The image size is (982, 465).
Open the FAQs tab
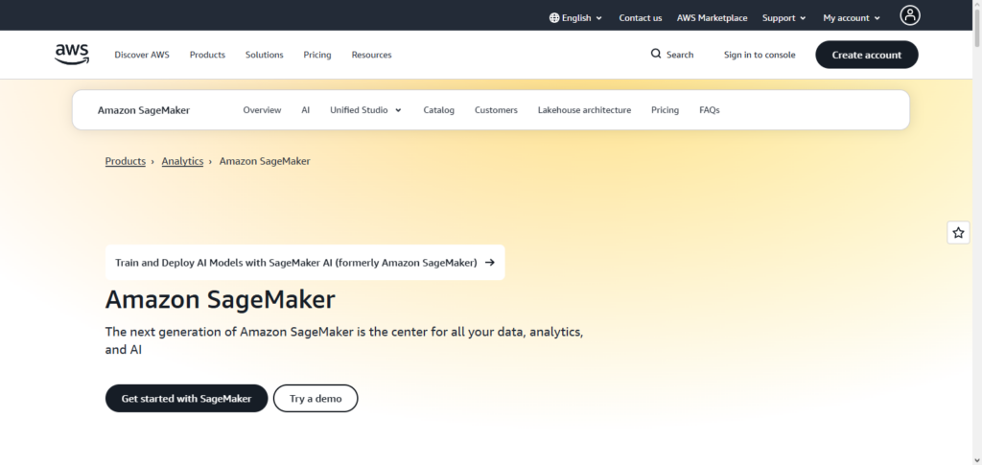click(709, 110)
